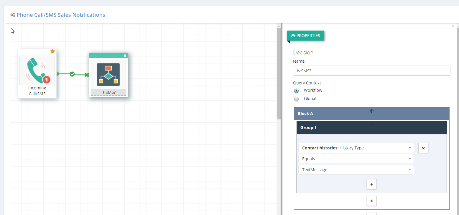Click the green arrowhead entering Is SMS? node

87,75
